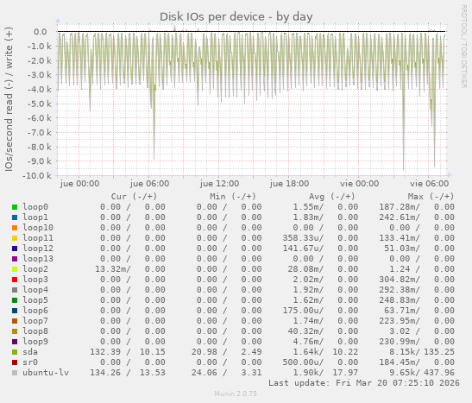Click the loop4 gray legend swatch

tap(15, 290)
